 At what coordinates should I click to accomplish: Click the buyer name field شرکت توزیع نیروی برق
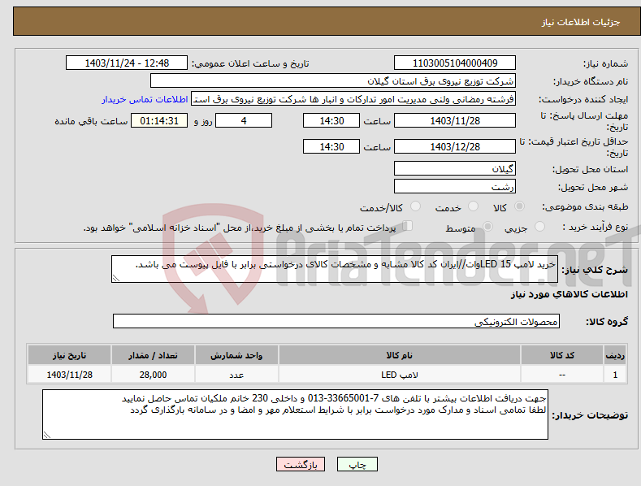tap(333, 81)
